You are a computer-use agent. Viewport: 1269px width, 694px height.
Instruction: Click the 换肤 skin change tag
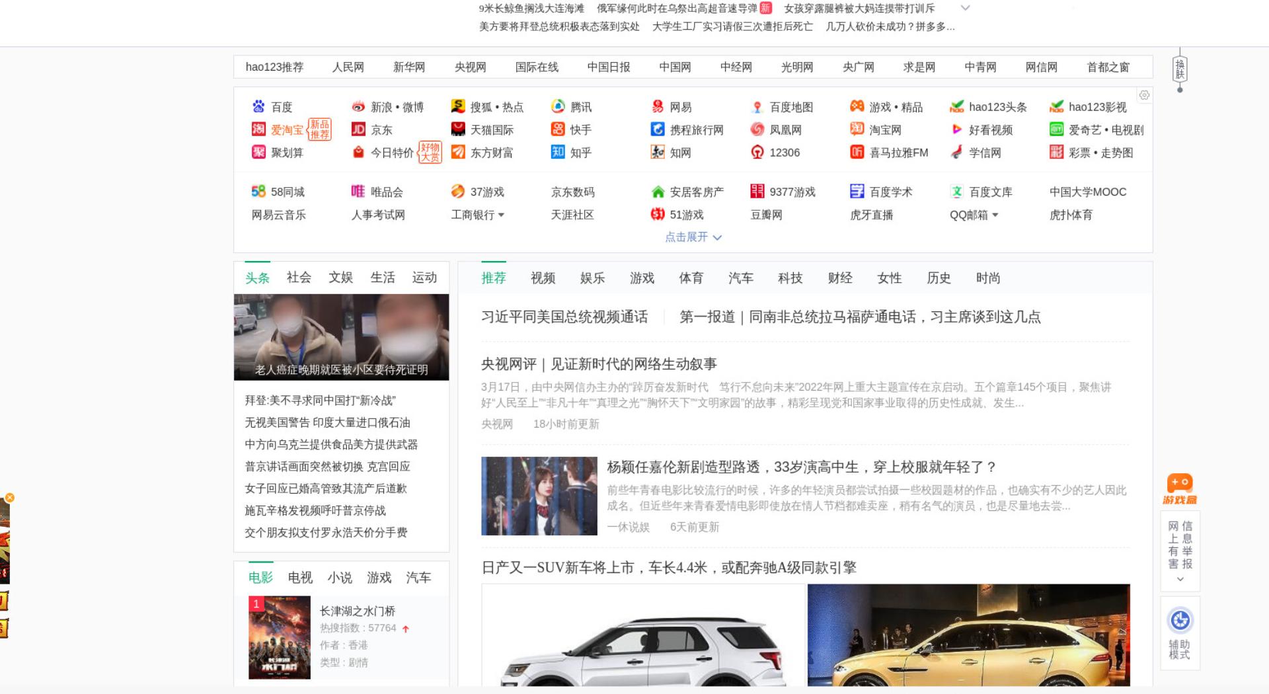tap(1180, 69)
